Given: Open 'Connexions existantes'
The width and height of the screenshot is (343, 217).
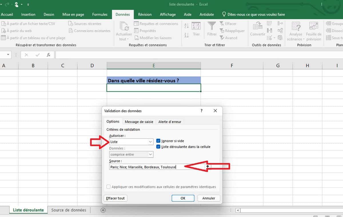Looking at the screenshot, I should pos(89,31).
